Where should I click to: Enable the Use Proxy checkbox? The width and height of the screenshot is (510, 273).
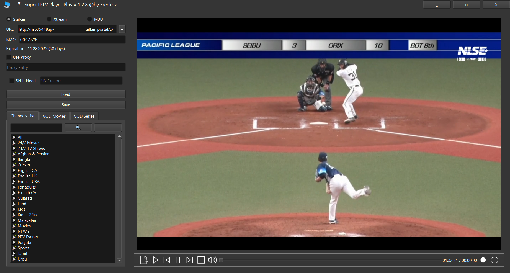tap(9, 57)
